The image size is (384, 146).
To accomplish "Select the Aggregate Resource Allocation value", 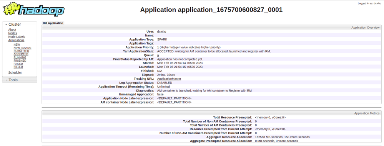I will pos(282,137).
